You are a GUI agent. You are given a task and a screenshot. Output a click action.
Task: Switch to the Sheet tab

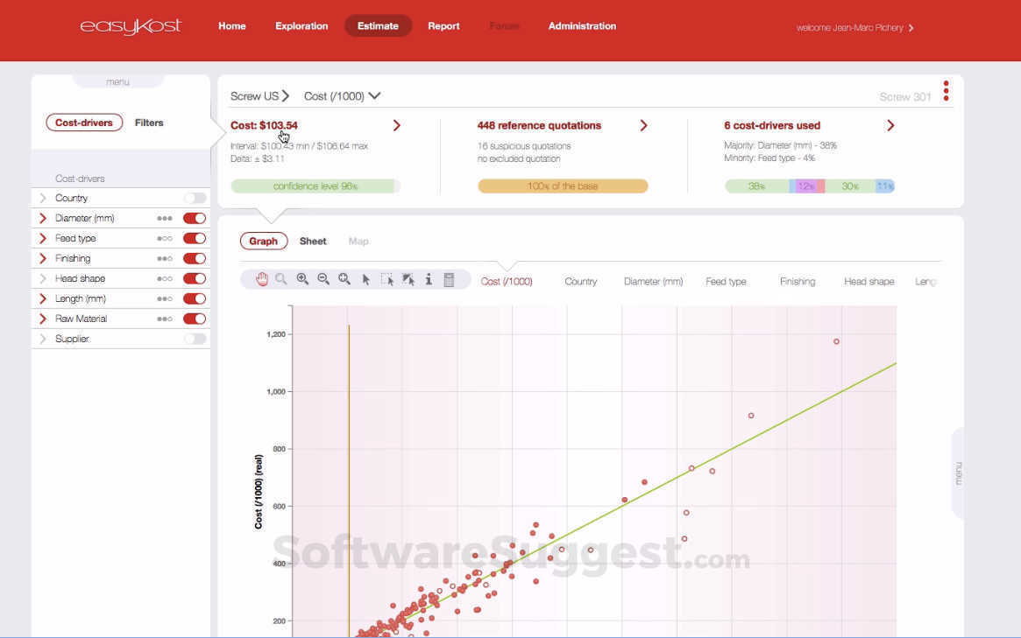313,242
